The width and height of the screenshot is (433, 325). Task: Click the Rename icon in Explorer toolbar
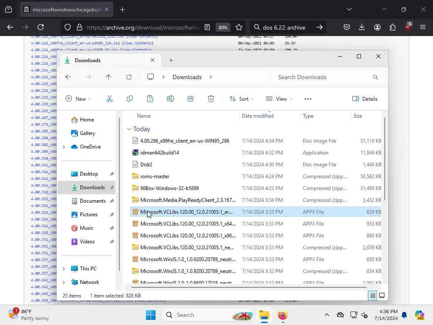tap(170, 99)
